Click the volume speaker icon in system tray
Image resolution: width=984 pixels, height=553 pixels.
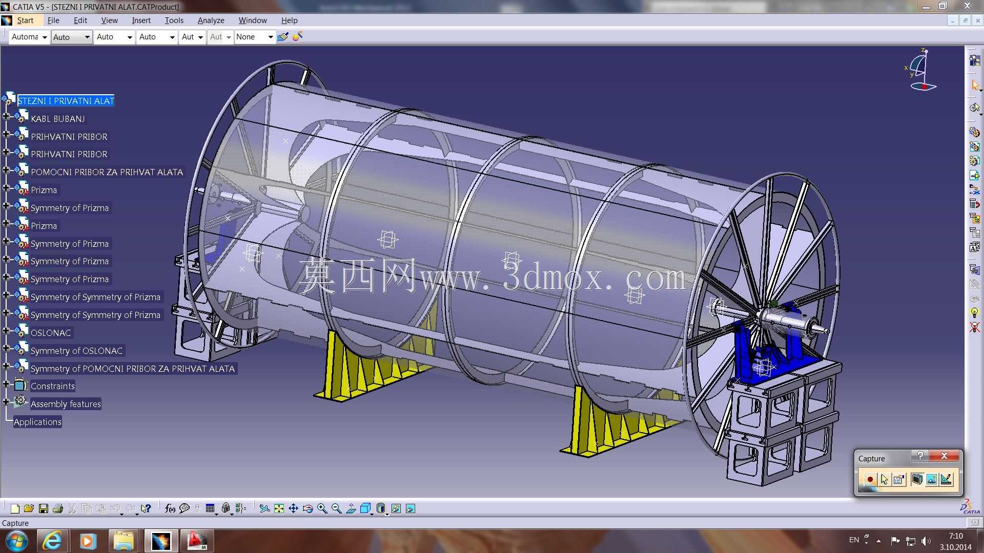point(926,541)
